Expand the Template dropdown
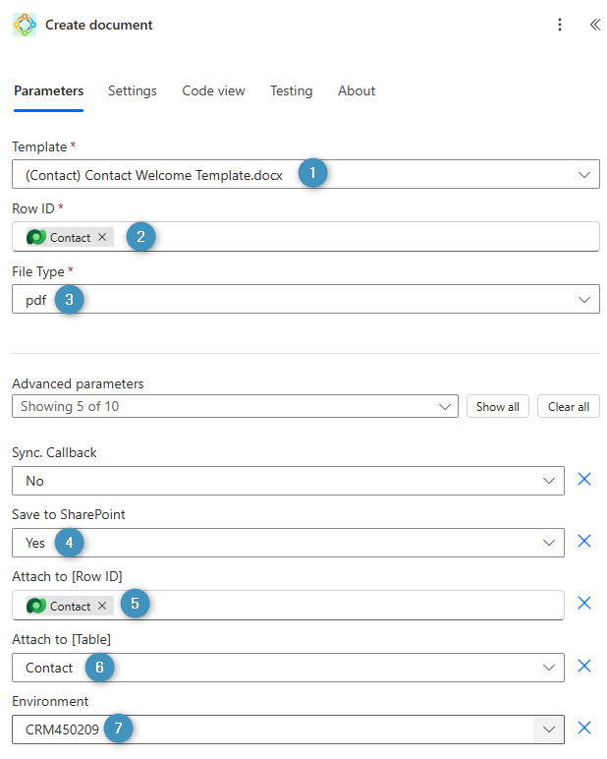607x759 pixels. coord(584,175)
